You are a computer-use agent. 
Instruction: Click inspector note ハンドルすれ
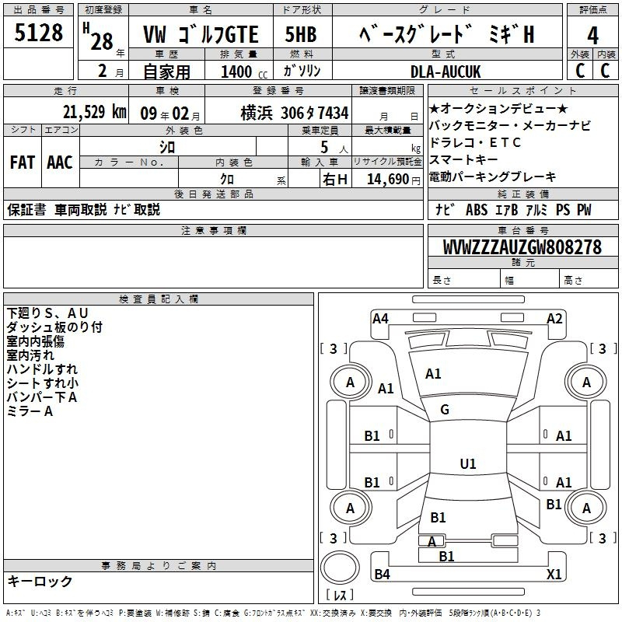pos(42,369)
